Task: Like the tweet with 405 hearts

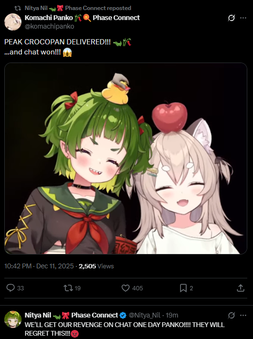Action: (126, 288)
